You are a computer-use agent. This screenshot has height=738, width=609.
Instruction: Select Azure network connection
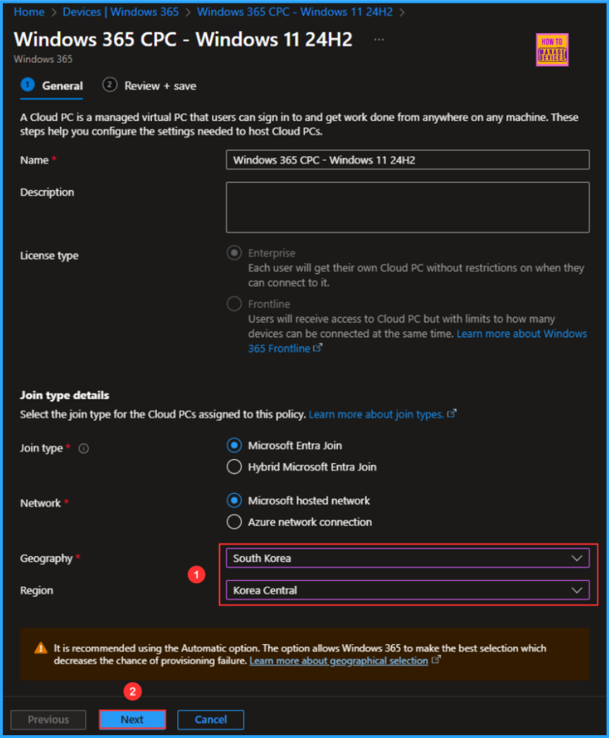pos(234,522)
